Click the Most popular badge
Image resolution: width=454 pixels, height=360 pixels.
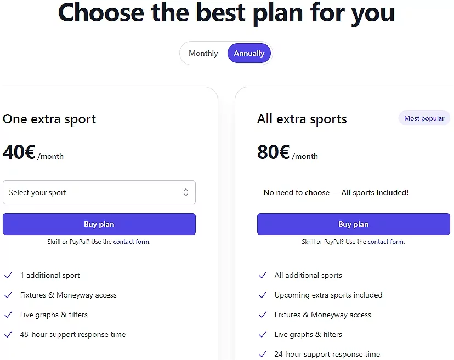pos(424,118)
